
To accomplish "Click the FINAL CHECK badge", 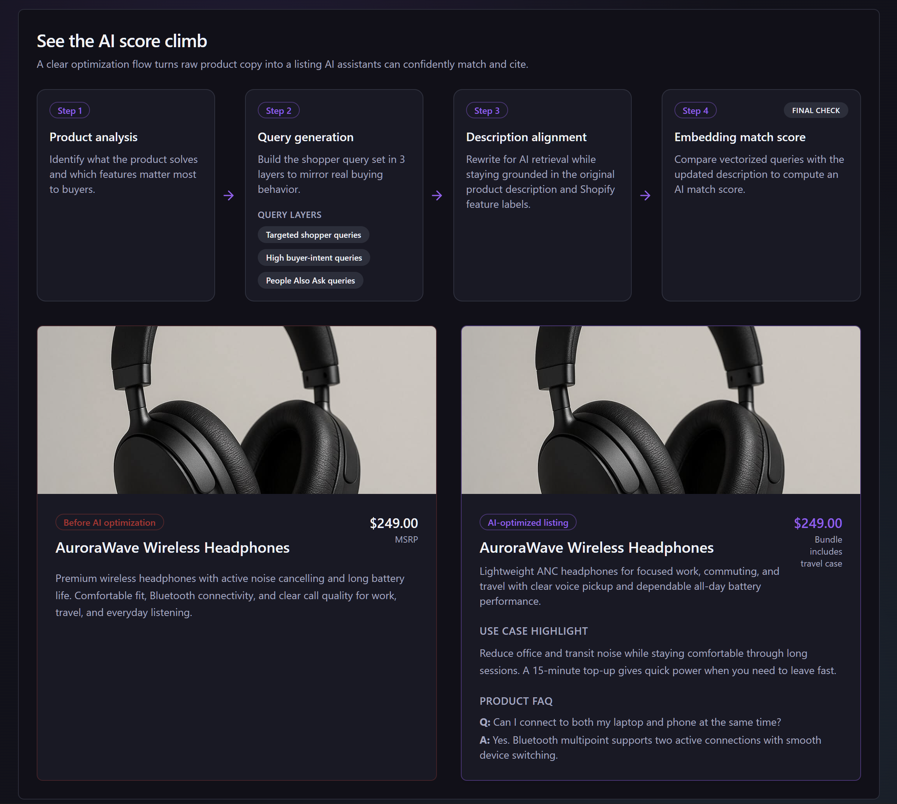I will [815, 110].
